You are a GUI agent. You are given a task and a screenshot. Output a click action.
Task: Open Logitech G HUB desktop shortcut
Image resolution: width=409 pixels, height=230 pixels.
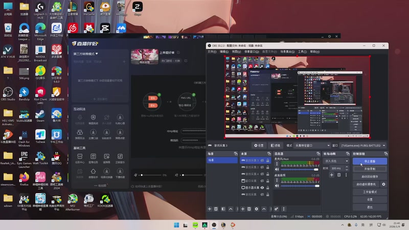(x=40, y=10)
